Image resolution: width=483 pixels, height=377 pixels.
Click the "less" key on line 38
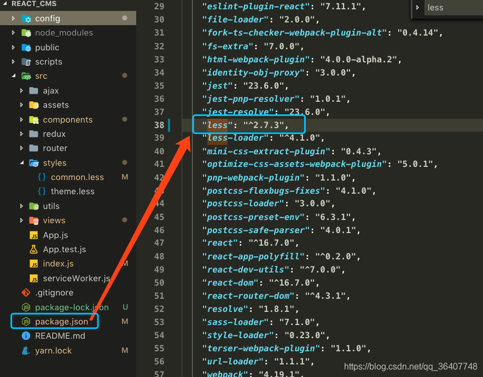217,125
